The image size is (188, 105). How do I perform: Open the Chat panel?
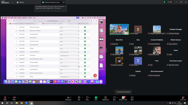point(79,98)
